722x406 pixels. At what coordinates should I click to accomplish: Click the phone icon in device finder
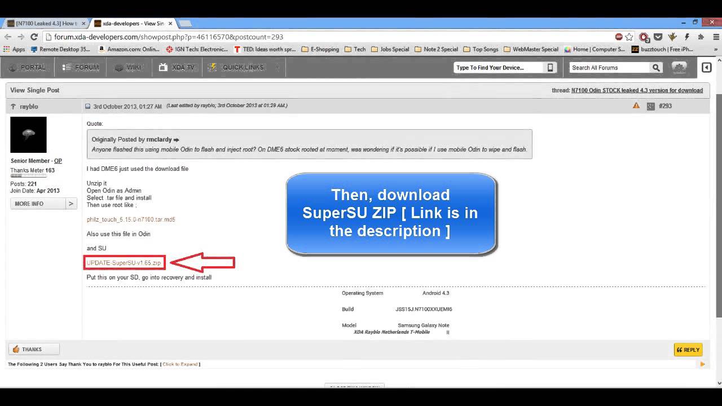(551, 68)
